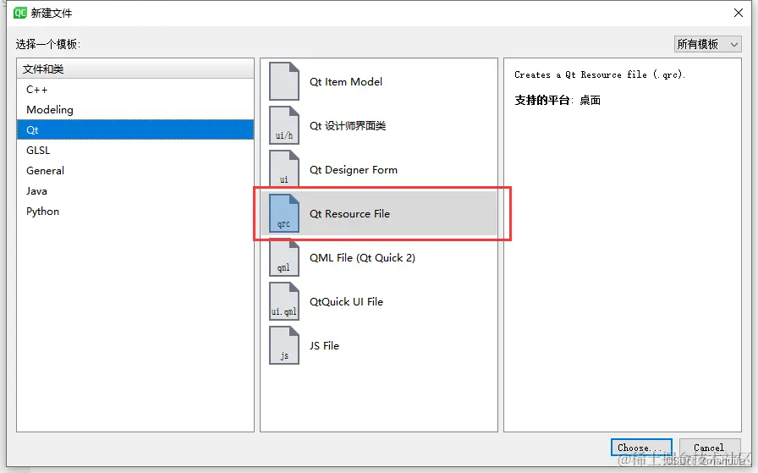Click the ui.qml file icon

coord(283,301)
